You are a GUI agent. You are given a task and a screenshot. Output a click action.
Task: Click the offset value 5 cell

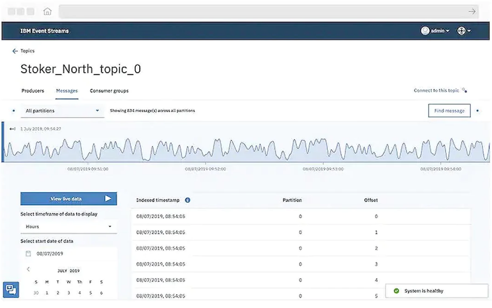point(376,296)
